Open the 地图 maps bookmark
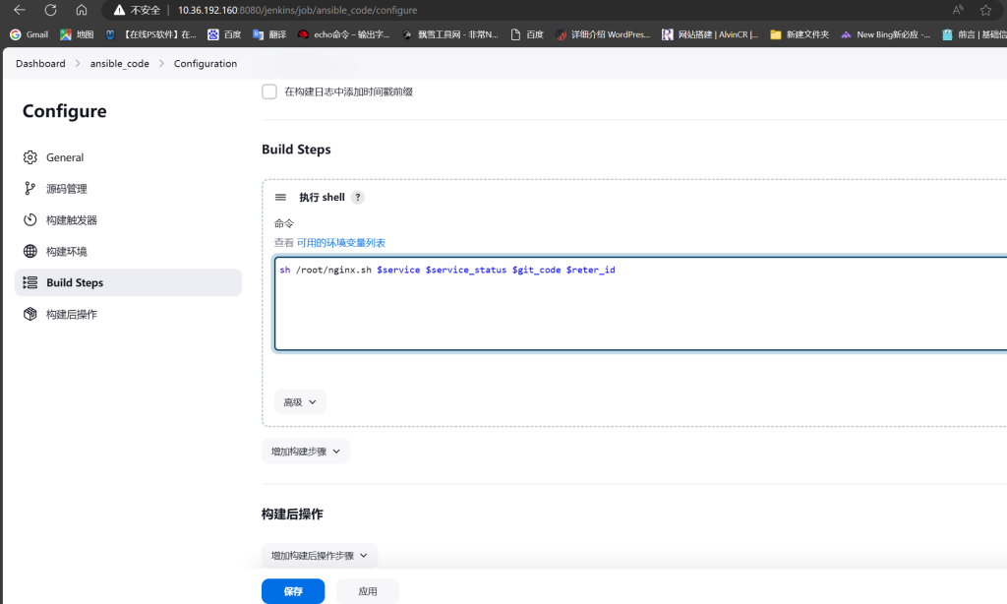This screenshot has width=1007, height=604. pyautogui.click(x=77, y=34)
